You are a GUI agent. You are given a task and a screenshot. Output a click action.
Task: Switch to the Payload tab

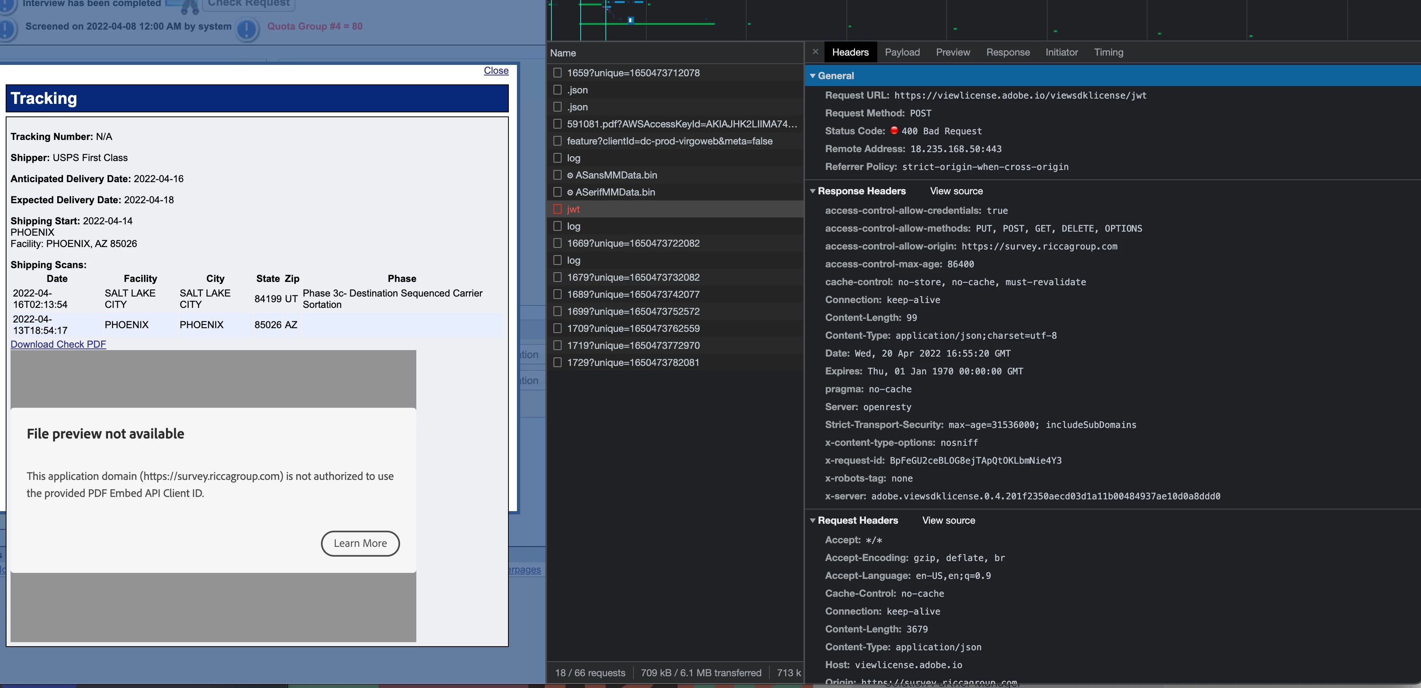coord(902,52)
